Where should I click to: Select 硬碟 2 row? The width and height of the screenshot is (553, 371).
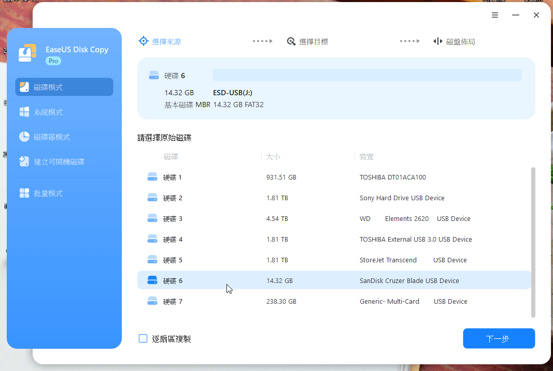point(334,198)
